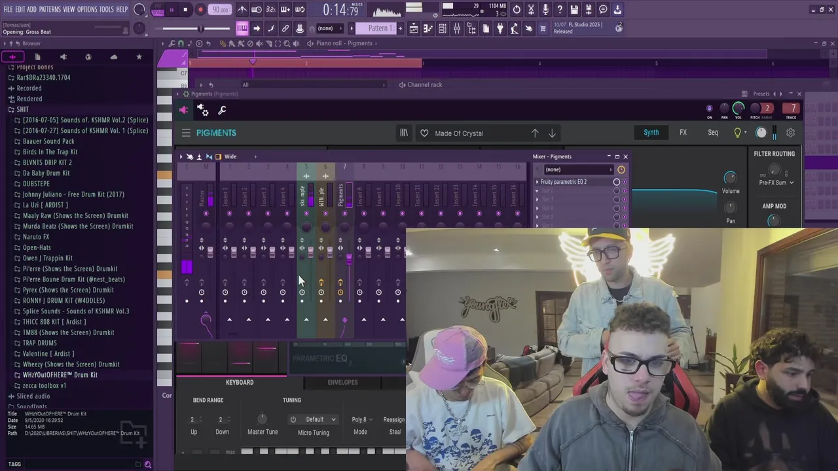The height and width of the screenshot is (471, 838).
Task: Open the Naruto FX folder
Action: pos(36,237)
